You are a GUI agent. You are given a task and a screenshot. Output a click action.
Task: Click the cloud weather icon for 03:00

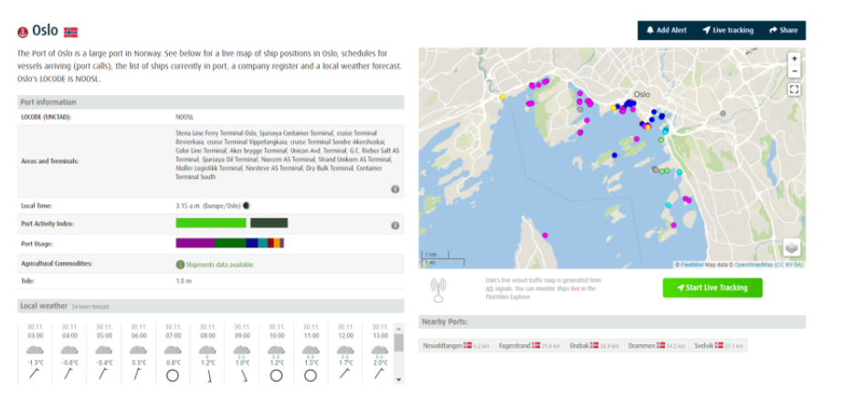point(35,351)
